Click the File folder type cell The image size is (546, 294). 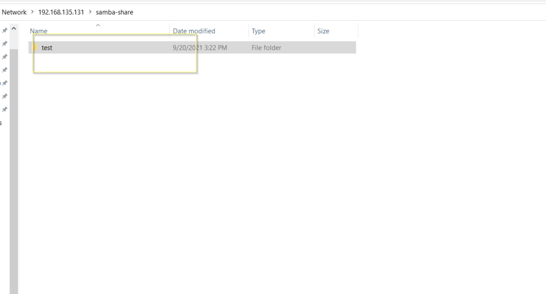click(x=267, y=47)
